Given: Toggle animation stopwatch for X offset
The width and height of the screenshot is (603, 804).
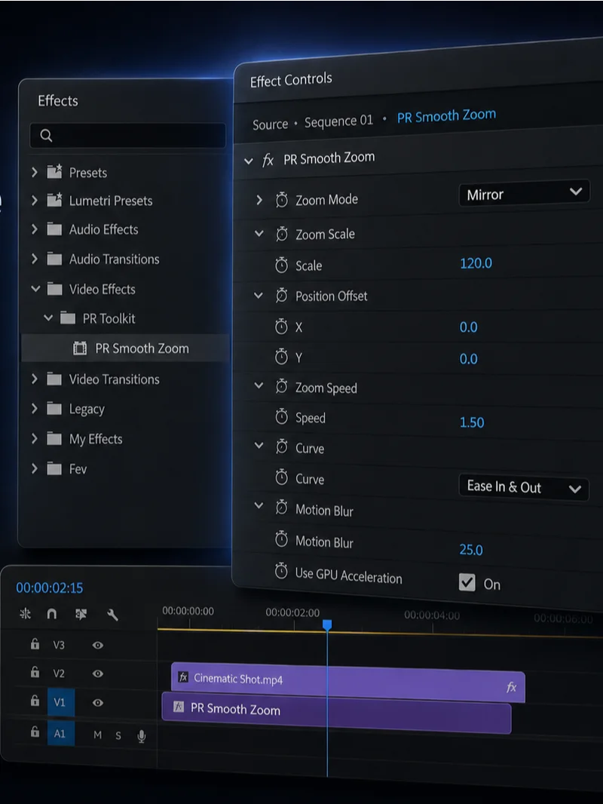Looking at the screenshot, I should pos(281,326).
